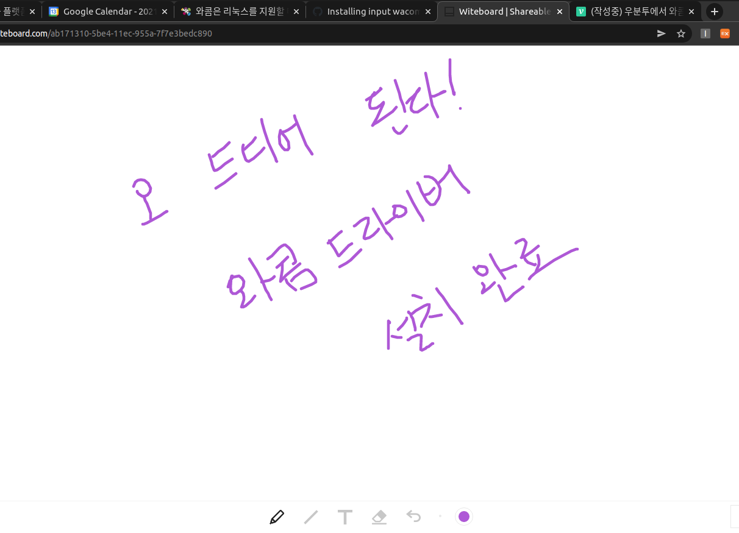Open a new browser tab
739x533 pixels.
tap(715, 12)
